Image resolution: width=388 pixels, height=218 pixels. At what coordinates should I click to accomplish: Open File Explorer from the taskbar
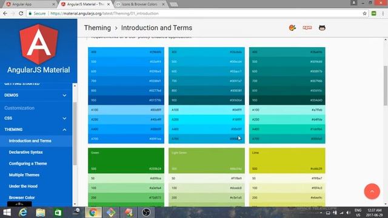[x=41, y=213]
